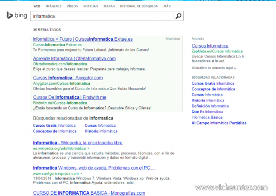This screenshot has height=196, width=276.
Task: Switch to the Imágenes tab
Action: 53,6
